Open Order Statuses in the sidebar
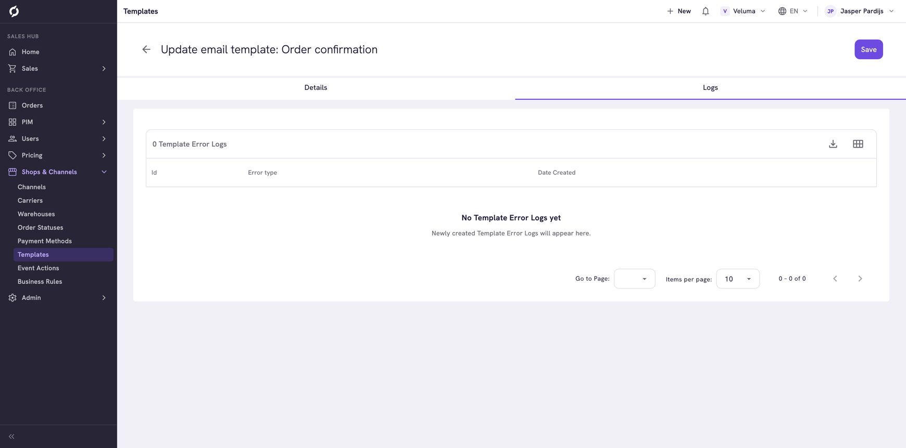The image size is (906, 448). click(x=40, y=228)
